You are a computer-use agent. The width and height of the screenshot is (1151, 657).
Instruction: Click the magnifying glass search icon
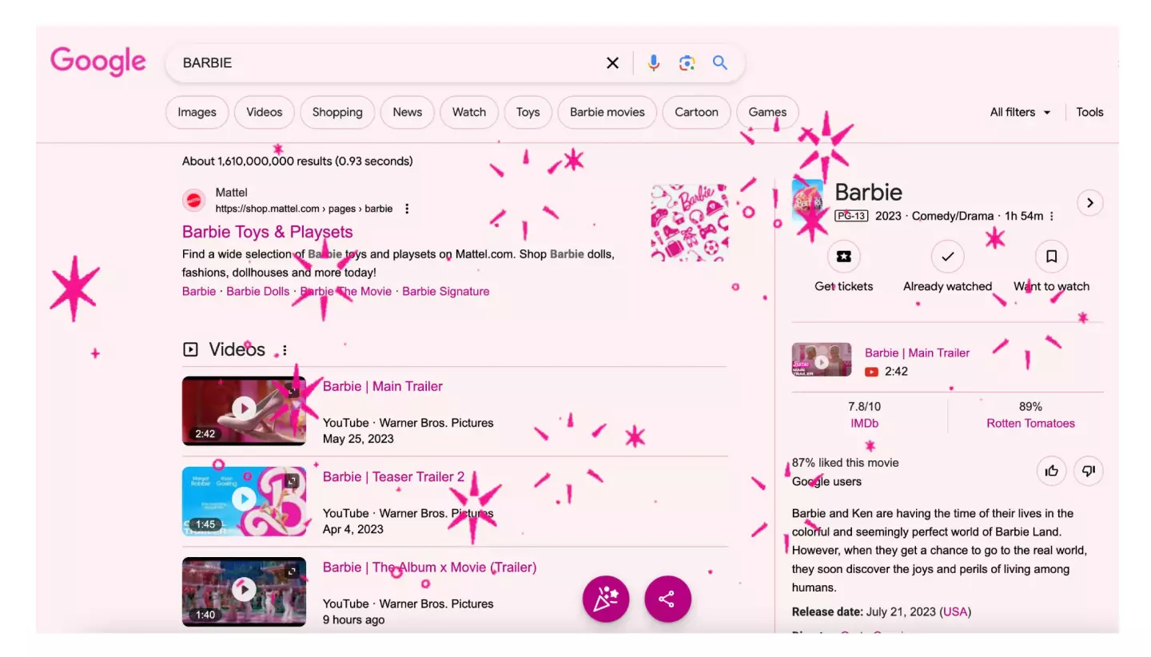pyautogui.click(x=720, y=62)
